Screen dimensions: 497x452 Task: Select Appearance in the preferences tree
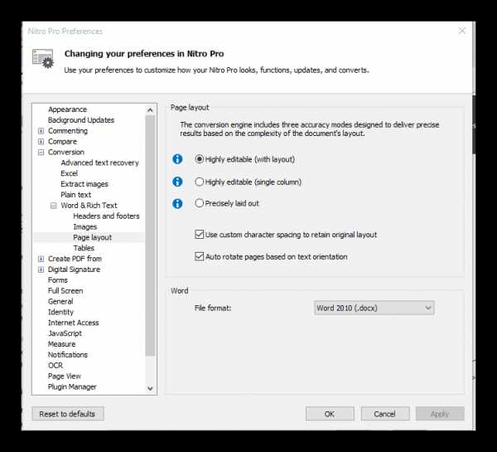pyautogui.click(x=67, y=109)
